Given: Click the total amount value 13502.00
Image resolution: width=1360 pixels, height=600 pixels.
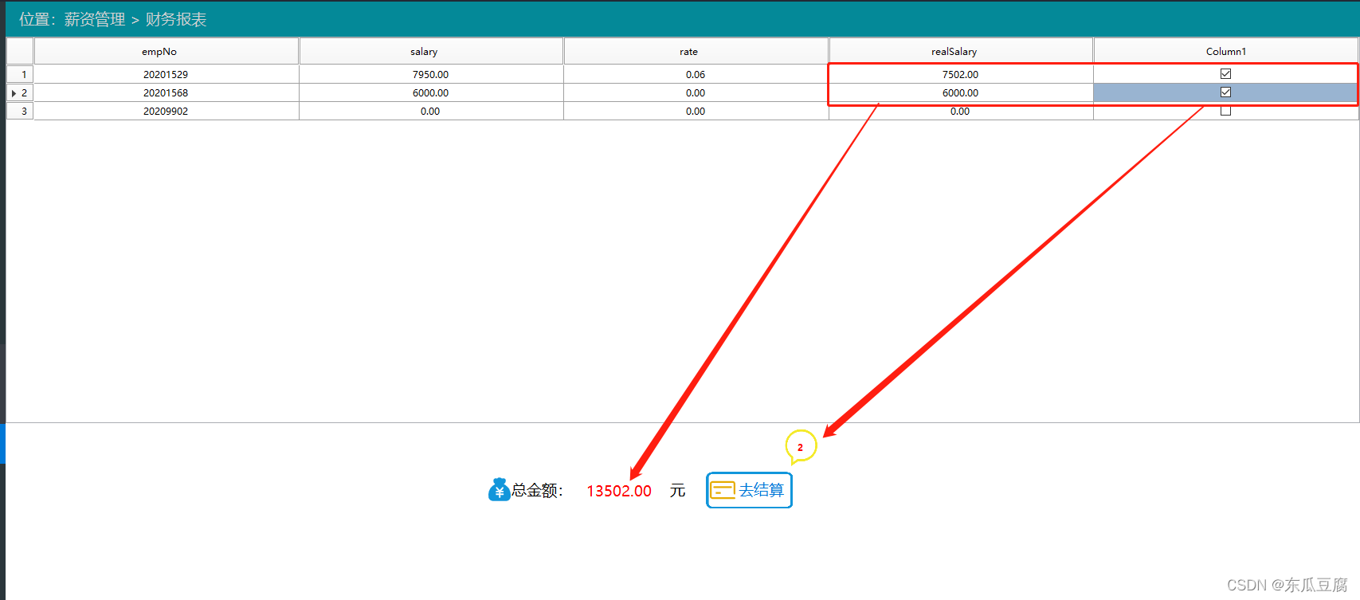Looking at the screenshot, I should (619, 491).
